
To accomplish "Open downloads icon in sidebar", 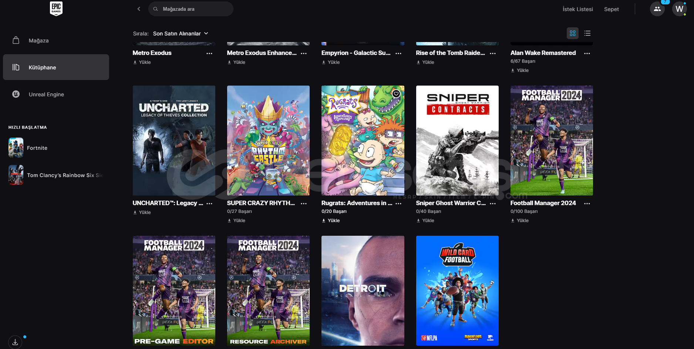I will coord(15,342).
